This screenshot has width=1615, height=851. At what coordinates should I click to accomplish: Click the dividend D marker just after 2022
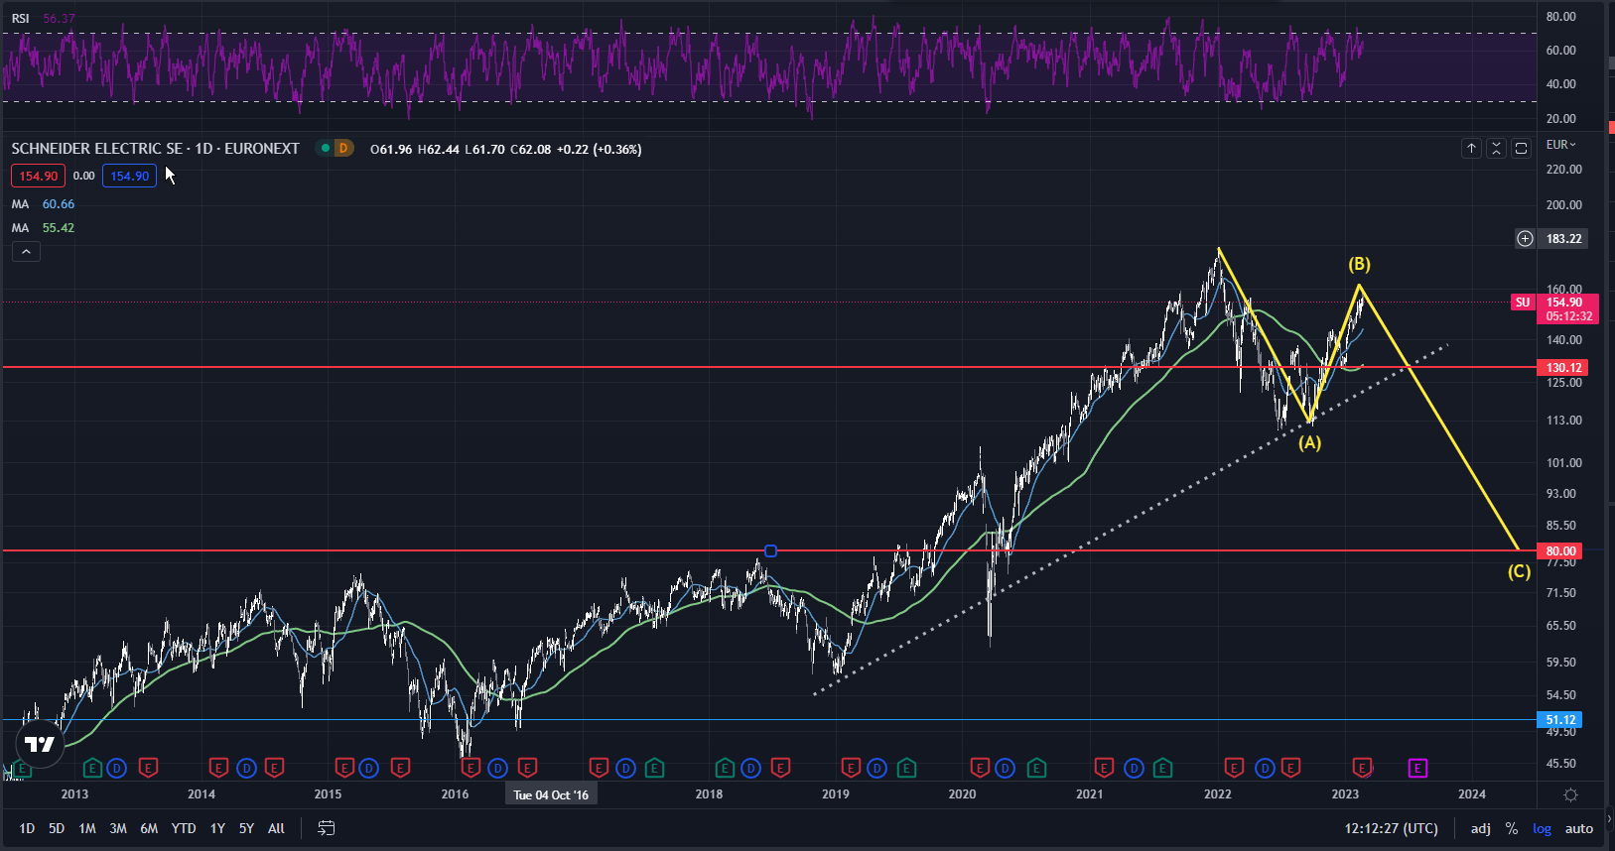click(1265, 768)
